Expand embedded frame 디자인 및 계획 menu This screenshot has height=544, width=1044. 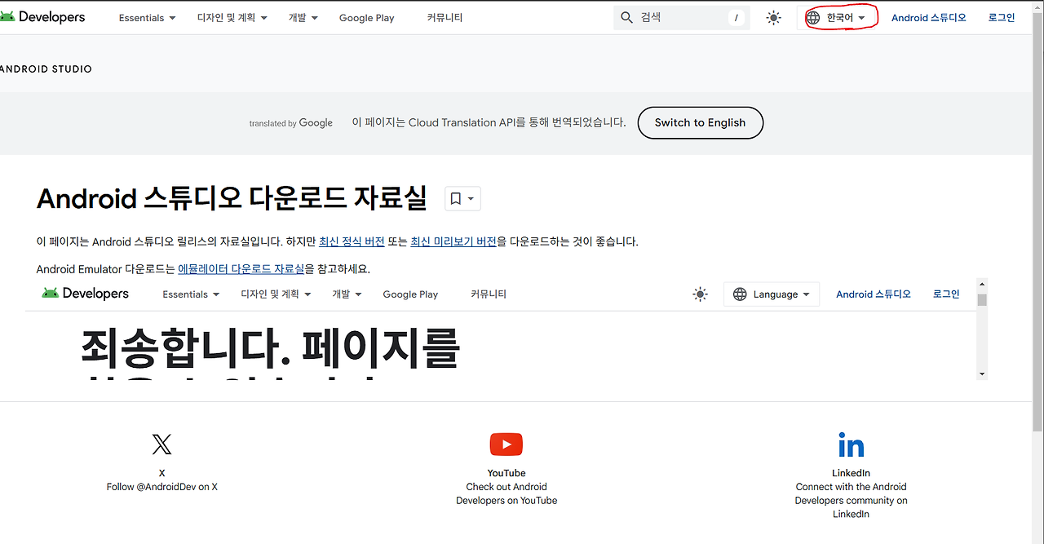(276, 294)
